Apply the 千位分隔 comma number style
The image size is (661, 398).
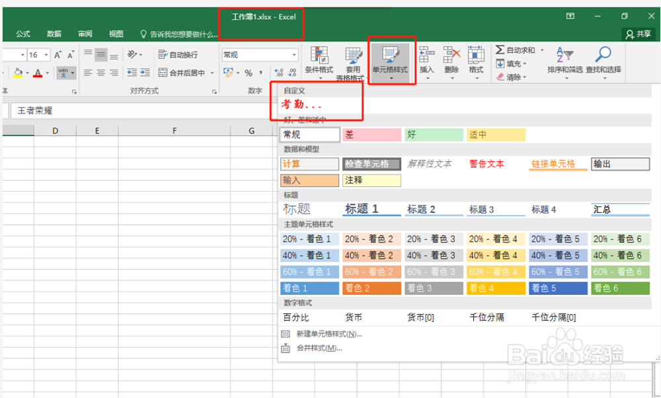point(487,317)
